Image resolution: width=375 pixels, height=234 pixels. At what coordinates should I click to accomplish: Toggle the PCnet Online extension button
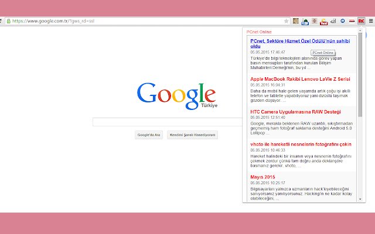click(361, 21)
